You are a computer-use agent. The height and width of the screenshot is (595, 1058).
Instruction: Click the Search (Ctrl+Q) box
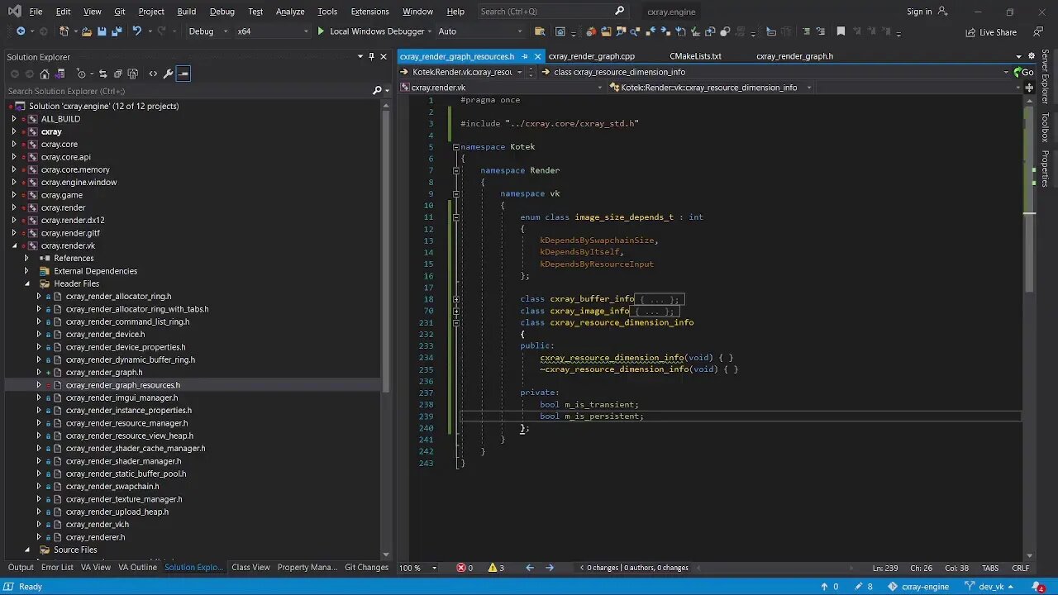point(552,12)
